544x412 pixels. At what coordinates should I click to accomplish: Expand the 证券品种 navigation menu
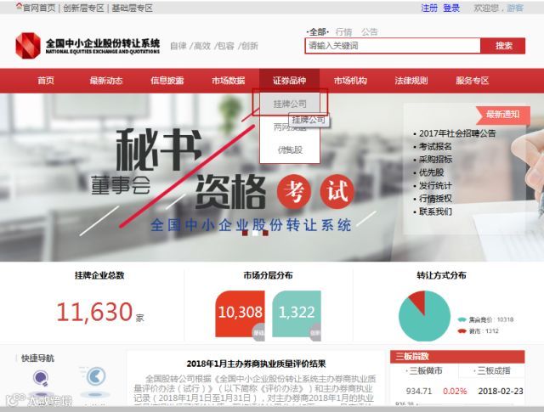coord(289,81)
